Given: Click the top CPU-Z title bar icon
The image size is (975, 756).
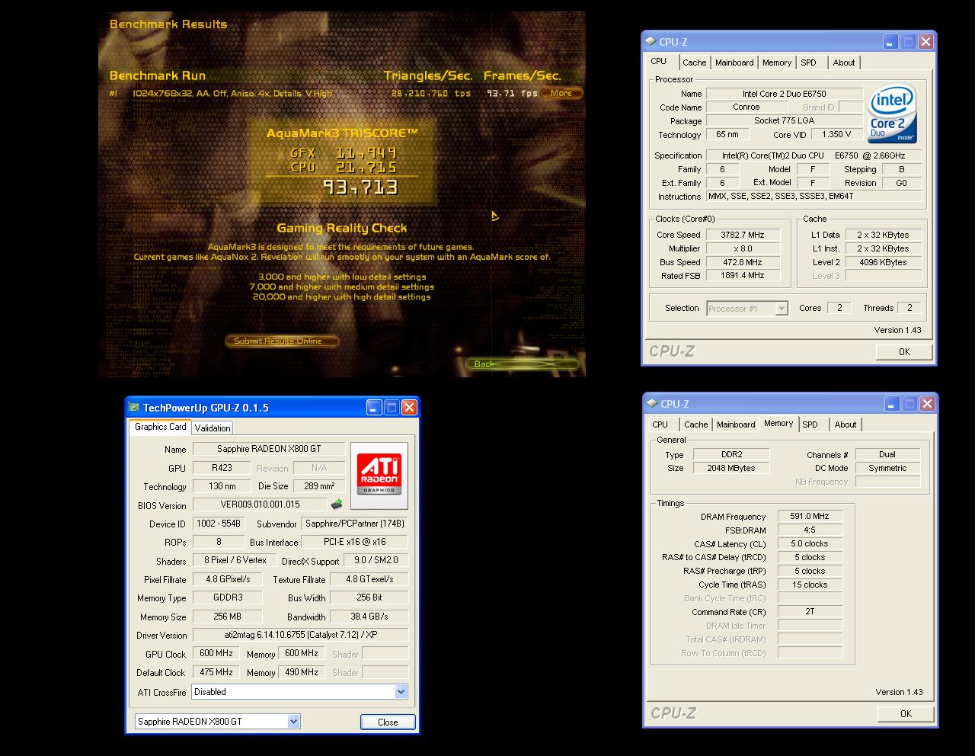Looking at the screenshot, I should tap(651, 42).
